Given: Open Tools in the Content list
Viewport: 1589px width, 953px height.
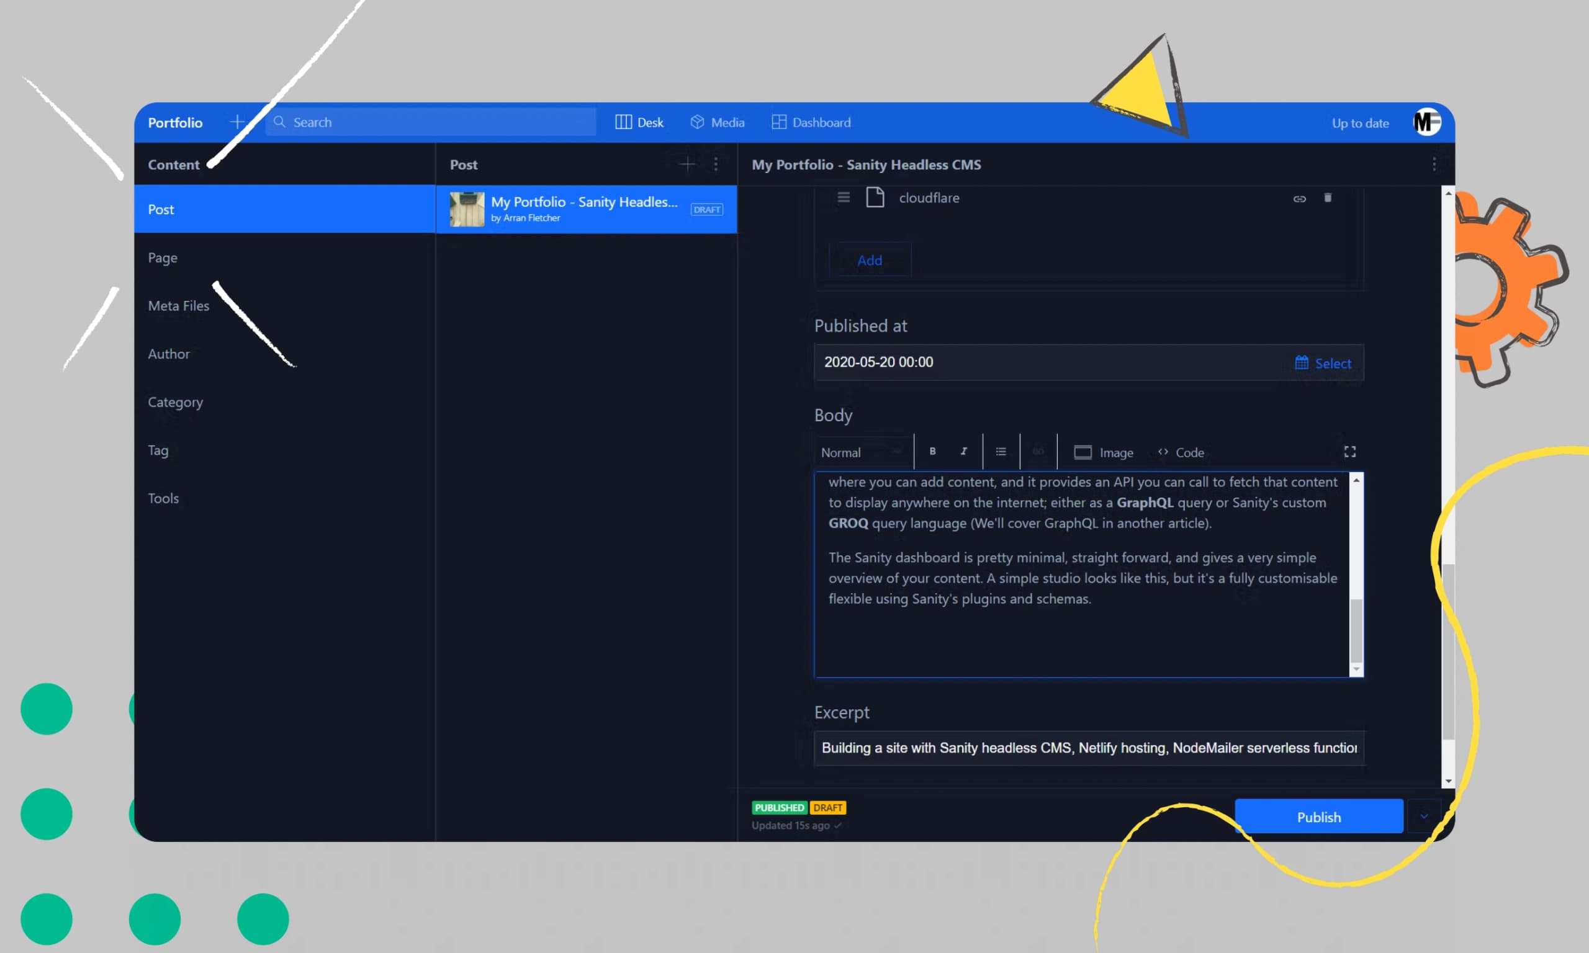Looking at the screenshot, I should click(284, 498).
